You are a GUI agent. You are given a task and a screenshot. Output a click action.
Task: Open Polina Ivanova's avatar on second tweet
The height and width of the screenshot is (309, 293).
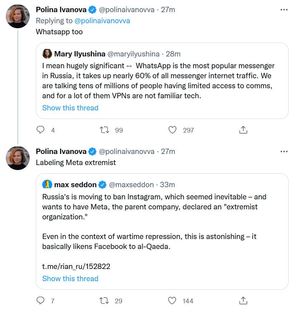(x=18, y=158)
